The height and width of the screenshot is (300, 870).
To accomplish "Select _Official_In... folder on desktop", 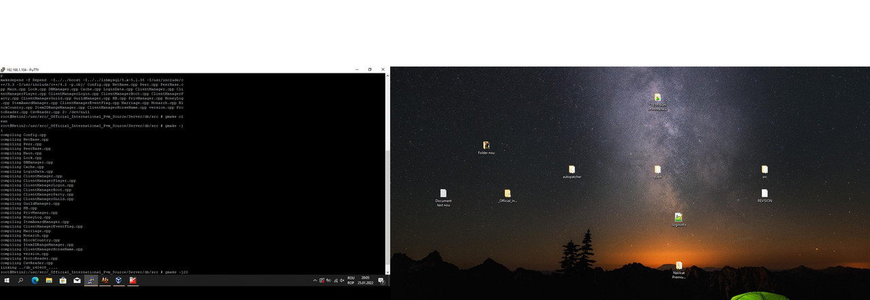I will point(507,196).
